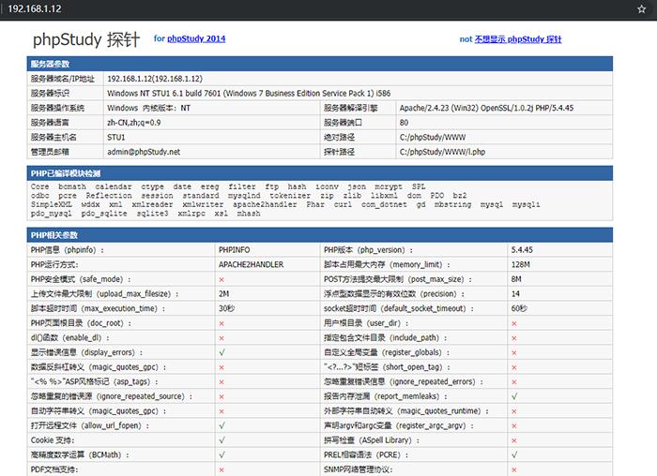Click the red X for register_argc_argv
657x476 pixels.
pyautogui.click(x=514, y=425)
